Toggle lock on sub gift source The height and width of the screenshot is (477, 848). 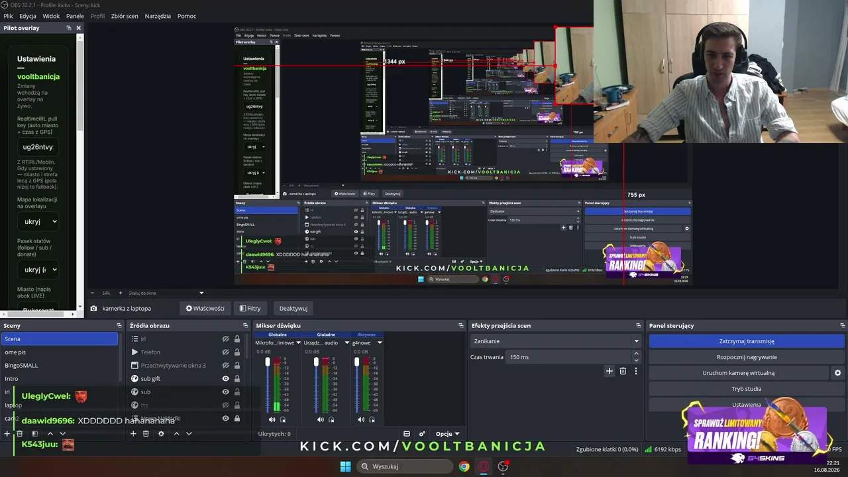(x=237, y=378)
